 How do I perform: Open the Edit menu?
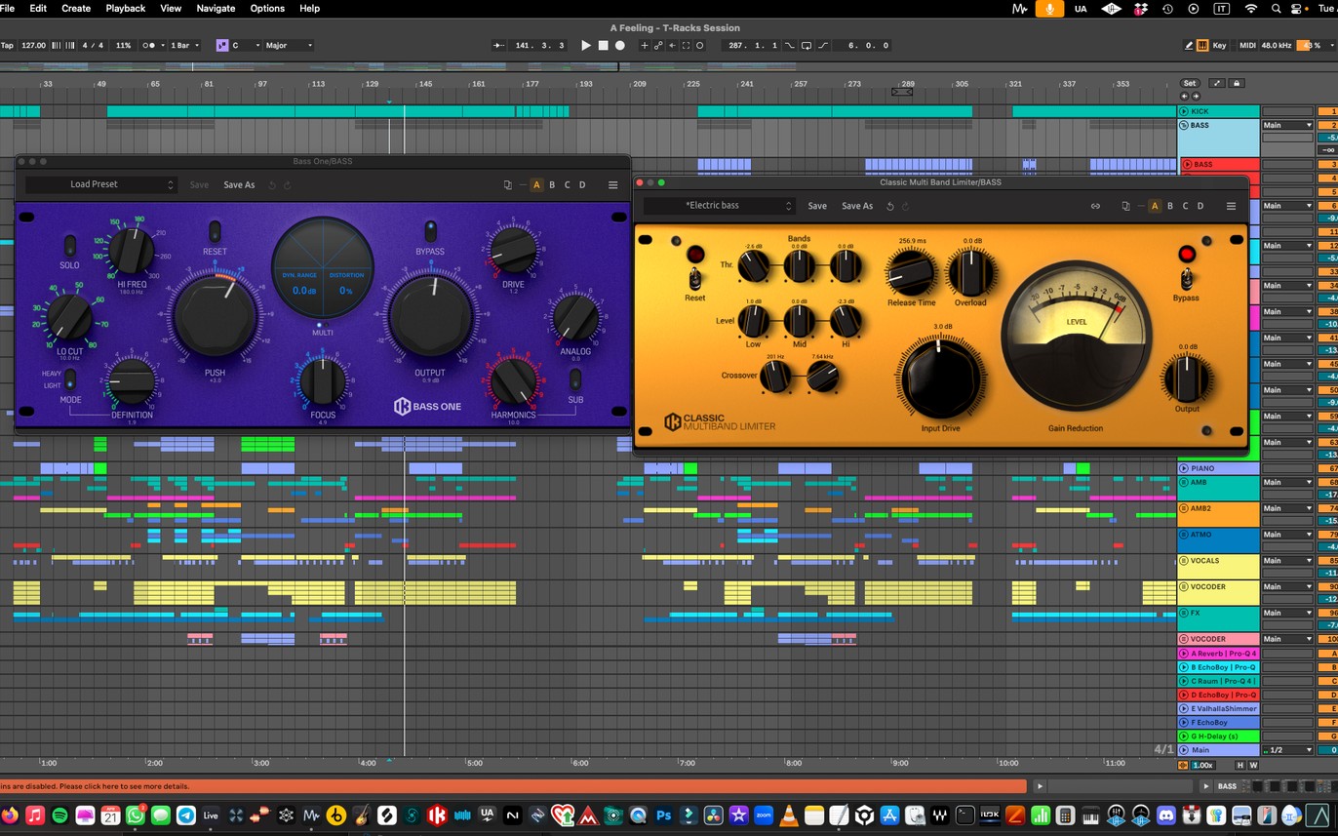(38, 8)
